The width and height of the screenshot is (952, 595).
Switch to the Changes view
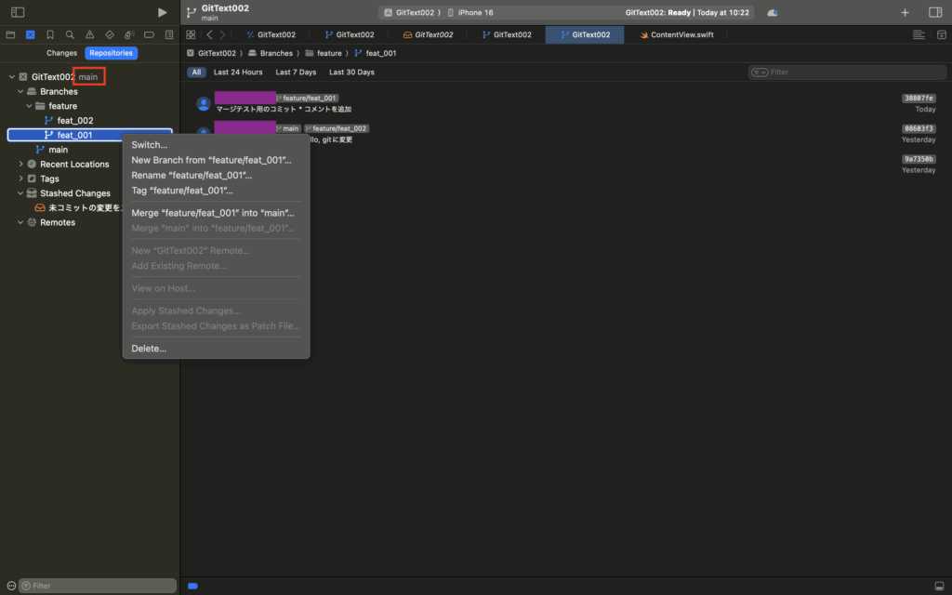[x=62, y=53]
